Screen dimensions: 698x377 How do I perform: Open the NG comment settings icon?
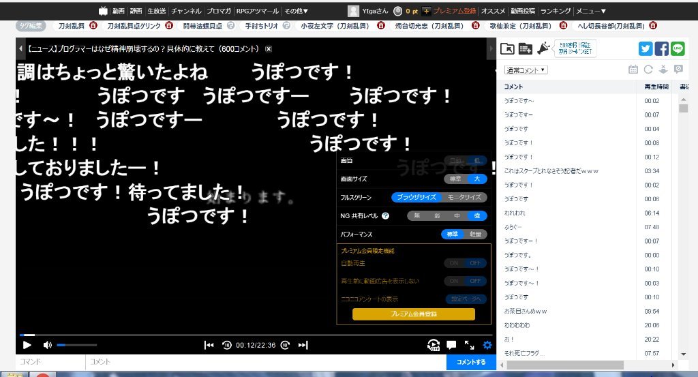(x=678, y=70)
